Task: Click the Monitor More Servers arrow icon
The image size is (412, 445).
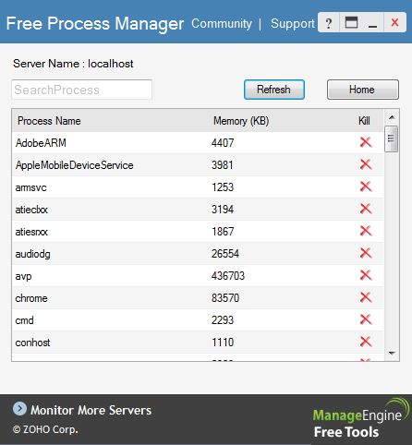Action: (19, 409)
